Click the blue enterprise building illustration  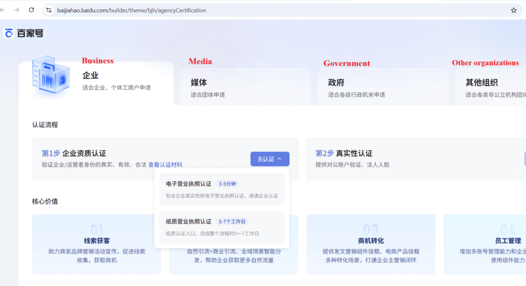[51, 75]
